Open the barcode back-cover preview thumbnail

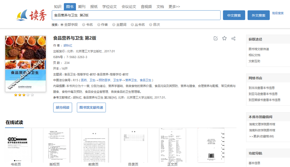[x=211, y=145]
